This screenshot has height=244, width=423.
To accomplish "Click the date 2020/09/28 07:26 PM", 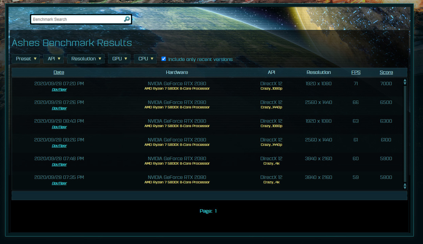I will click(59, 102).
